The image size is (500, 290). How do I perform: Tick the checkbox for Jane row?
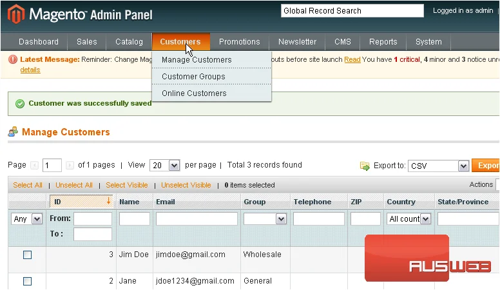[28, 281]
